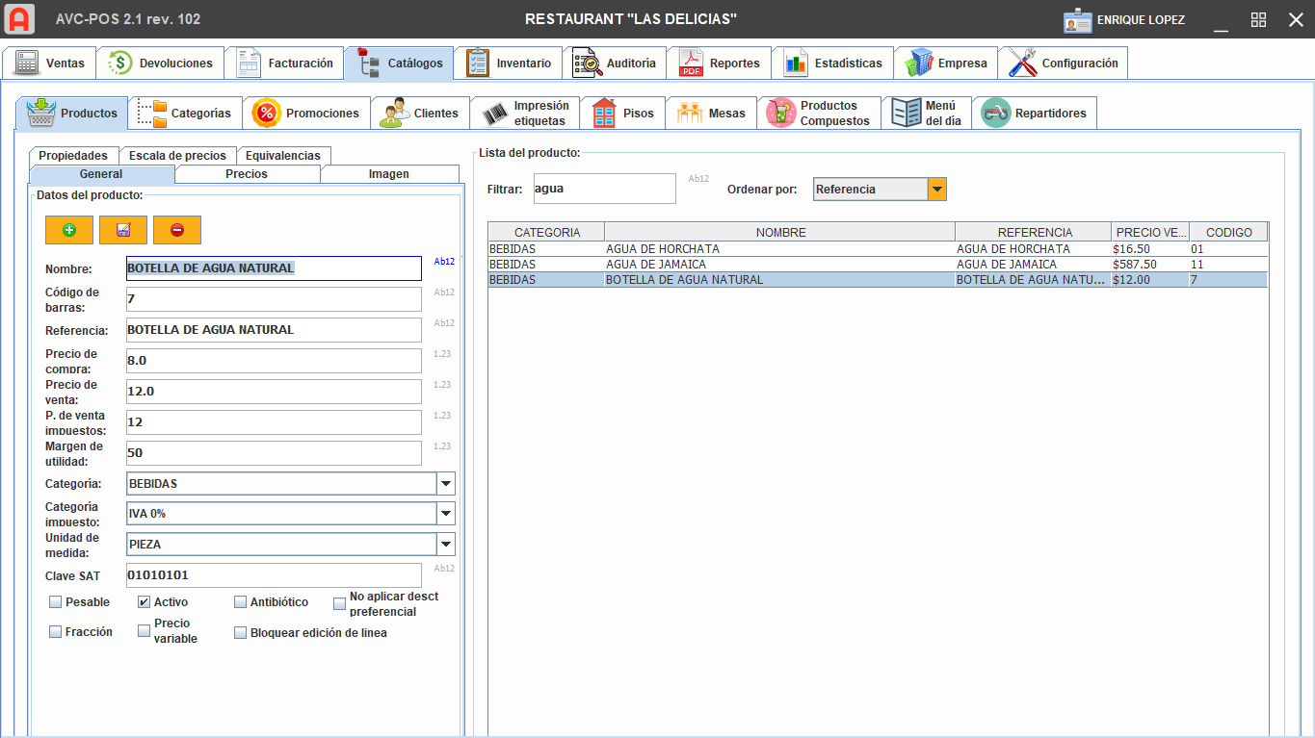Screen dimensions: 1315x738
Task: Uncheck the Activo checkbox
Action: coord(145,602)
